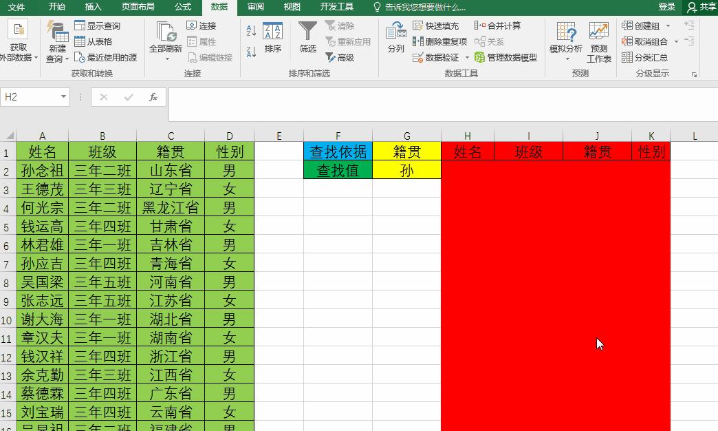Screen dimensions: 718x431
Task: Select the yellow 查找值 cell containing 孙
Action: pos(406,169)
